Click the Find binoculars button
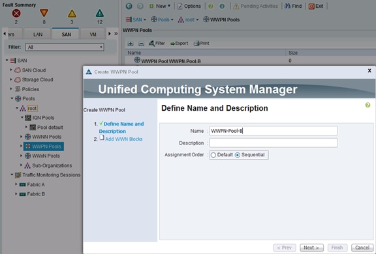Image resolution: width=376 pixels, height=254 pixels. point(293,7)
